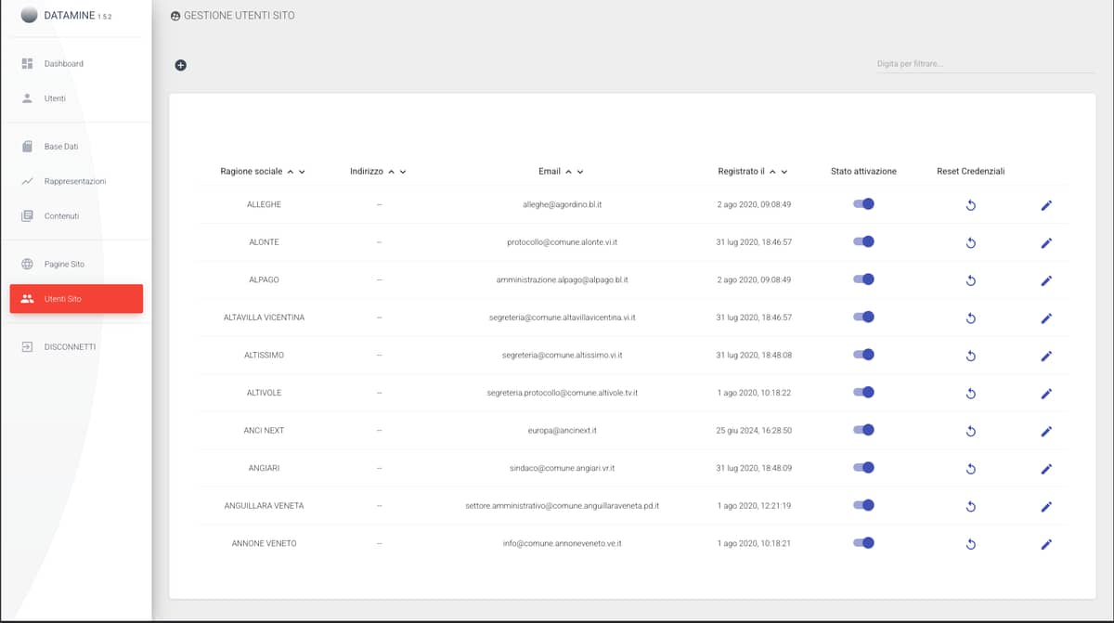The image size is (1114, 623).
Task: Edit ANGUILLARA VENETA with pencil icon
Action: [x=1046, y=507]
